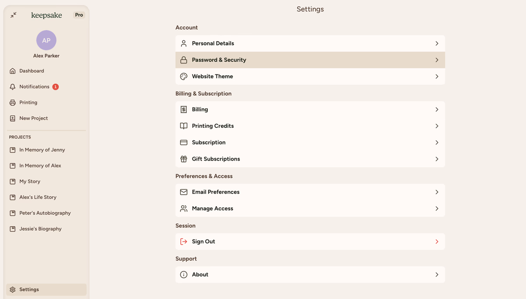Viewport: 526px width, 299px height.
Task: Click the Pro plan badge
Action: (79, 15)
